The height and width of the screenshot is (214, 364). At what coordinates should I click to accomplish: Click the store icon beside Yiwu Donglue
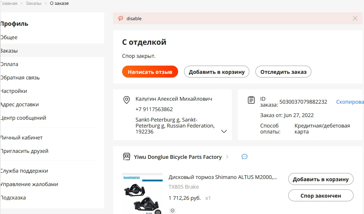(127, 157)
